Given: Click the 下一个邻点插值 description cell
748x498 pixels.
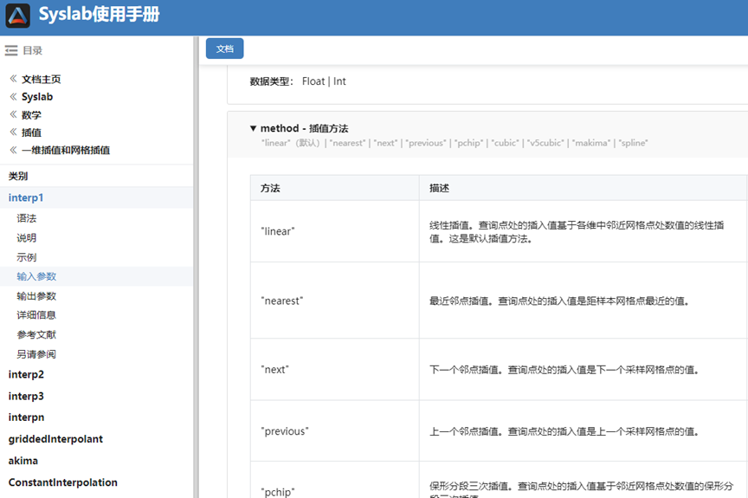Looking at the screenshot, I should coord(583,370).
